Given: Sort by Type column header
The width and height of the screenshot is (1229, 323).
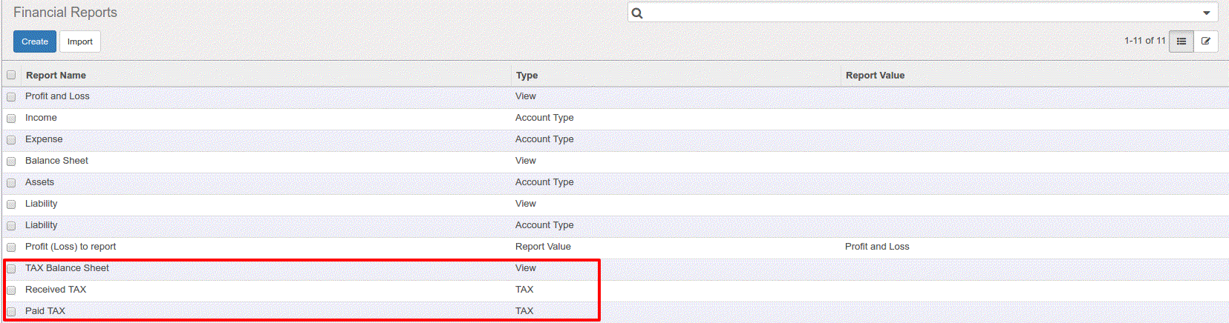Looking at the screenshot, I should pos(527,75).
